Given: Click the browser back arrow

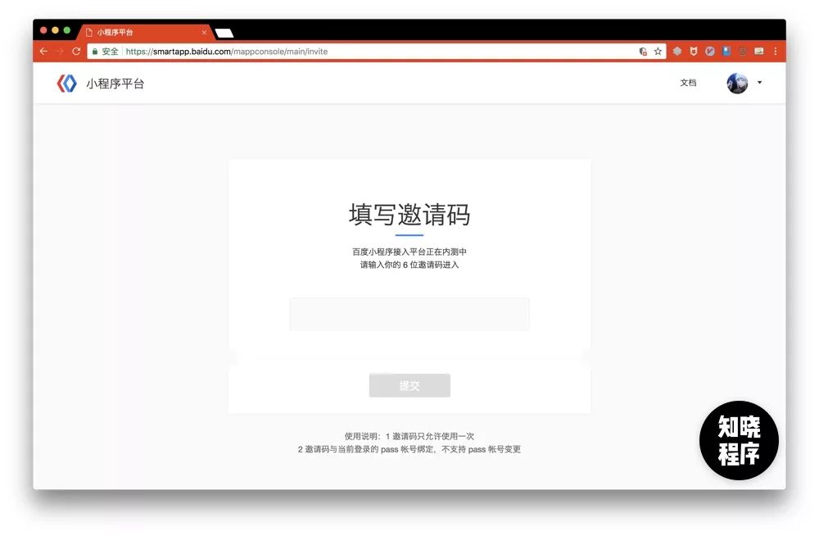Looking at the screenshot, I should (x=43, y=51).
